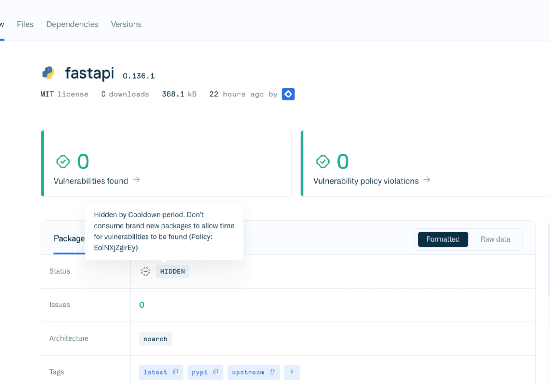Click the Status row label
The width and height of the screenshot is (550, 385).
(x=60, y=271)
